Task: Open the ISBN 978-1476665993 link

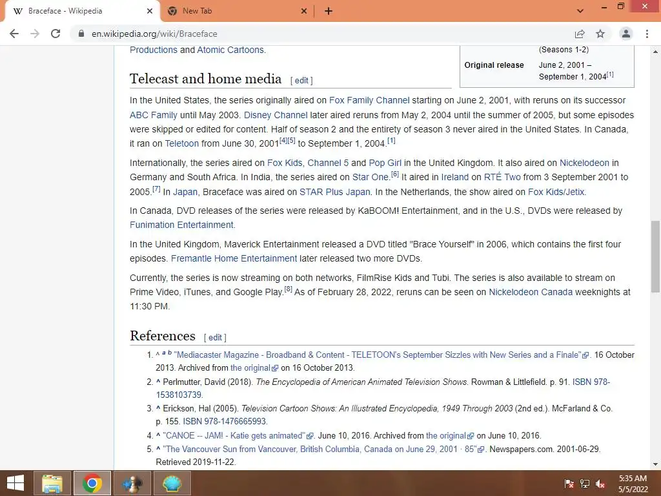Action: pyautogui.click(x=224, y=421)
